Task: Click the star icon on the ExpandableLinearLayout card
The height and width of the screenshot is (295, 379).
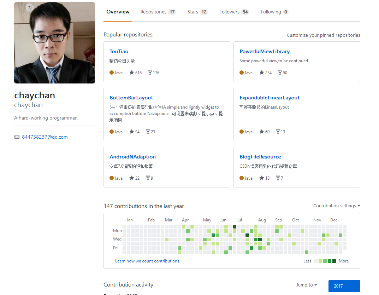Action: pyautogui.click(x=262, y=132)
